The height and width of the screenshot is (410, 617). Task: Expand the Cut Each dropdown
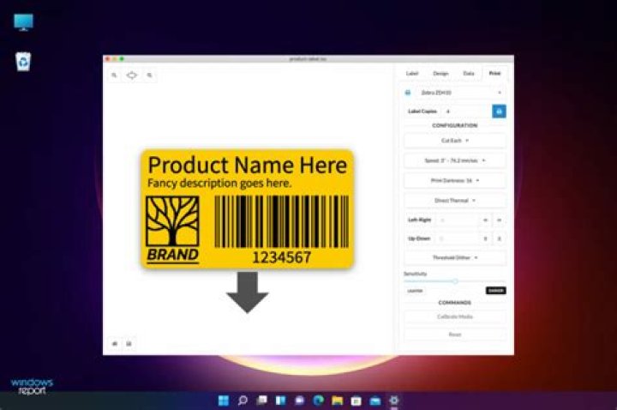tap(455, 141)
